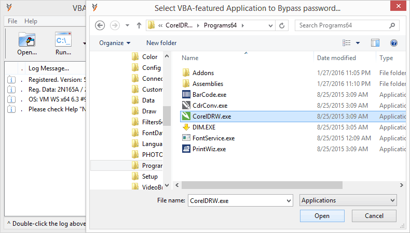Click the folder tree vertical scrollbar thumb
Image resolution: width=410 pixels, height=233 pixels.
[167, 116]
